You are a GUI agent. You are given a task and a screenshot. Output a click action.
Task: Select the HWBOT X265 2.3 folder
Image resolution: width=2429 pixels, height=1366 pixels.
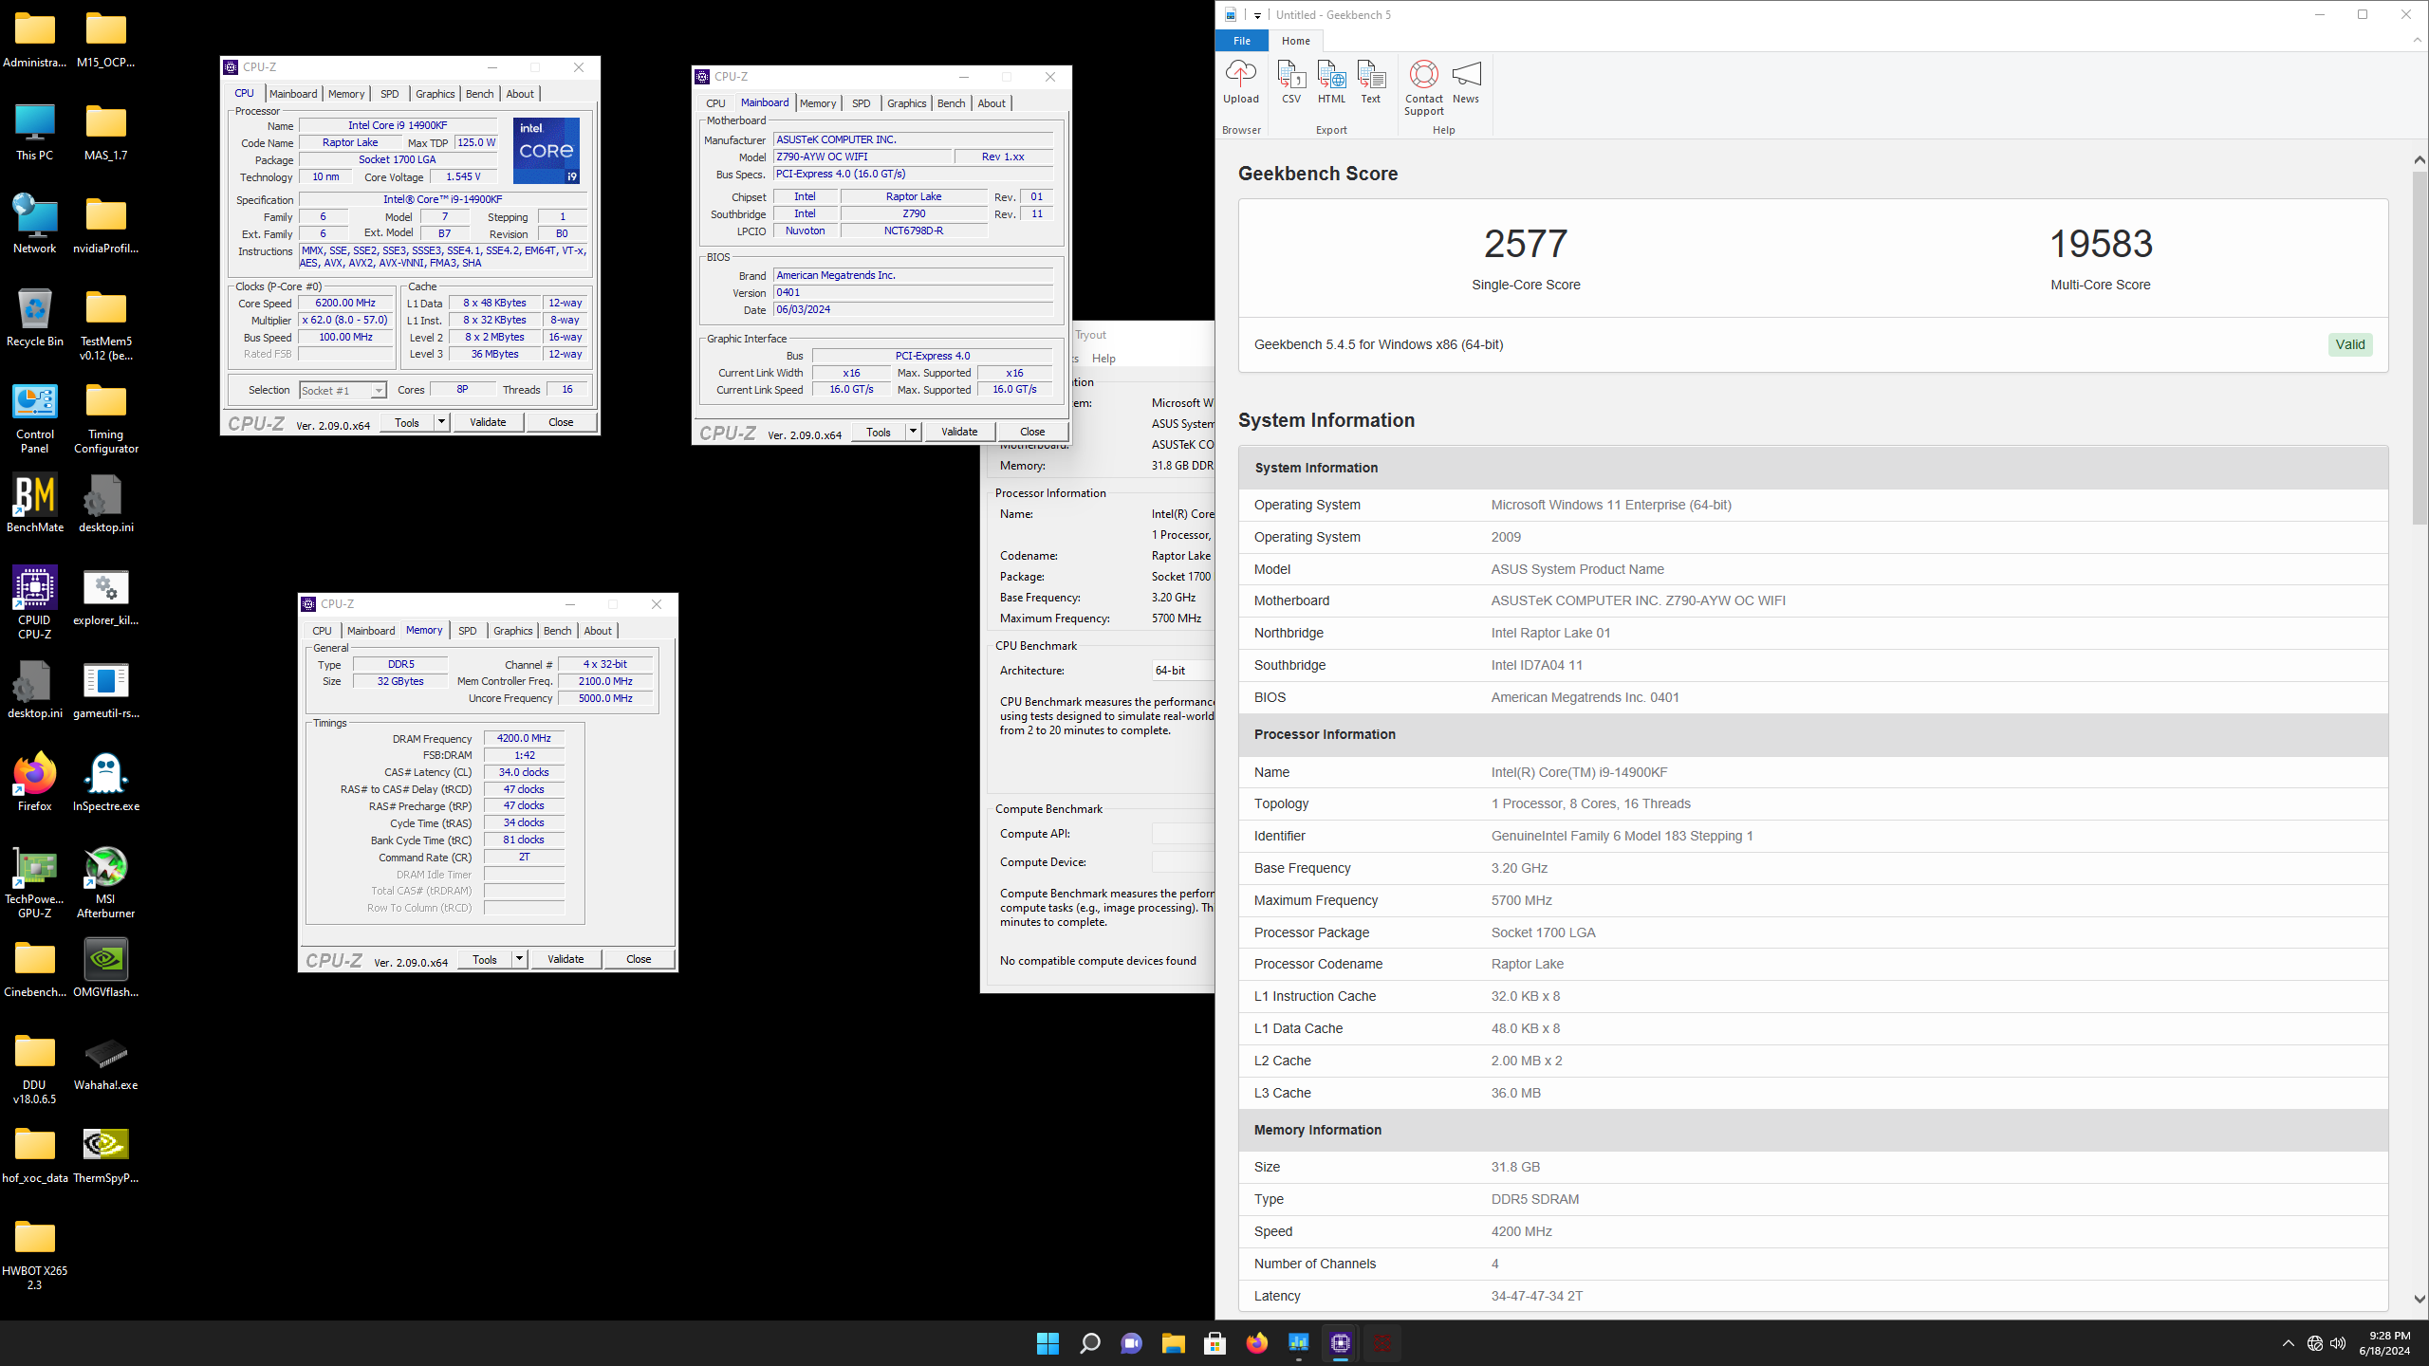(x=35, y=1254)
